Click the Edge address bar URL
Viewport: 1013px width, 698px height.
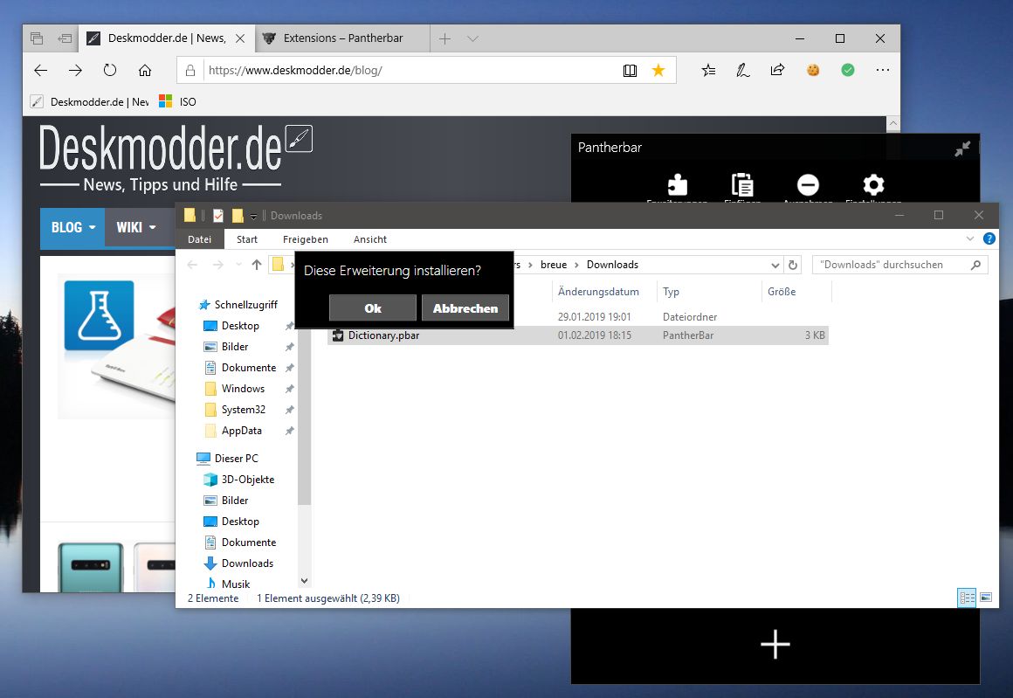(295, 71)
